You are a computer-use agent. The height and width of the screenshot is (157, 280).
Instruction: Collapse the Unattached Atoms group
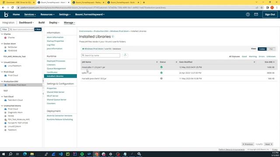click(x=2, y=106)
